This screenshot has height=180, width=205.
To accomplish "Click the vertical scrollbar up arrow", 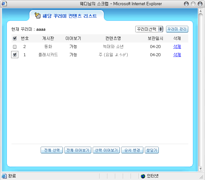I will (201, 11).
